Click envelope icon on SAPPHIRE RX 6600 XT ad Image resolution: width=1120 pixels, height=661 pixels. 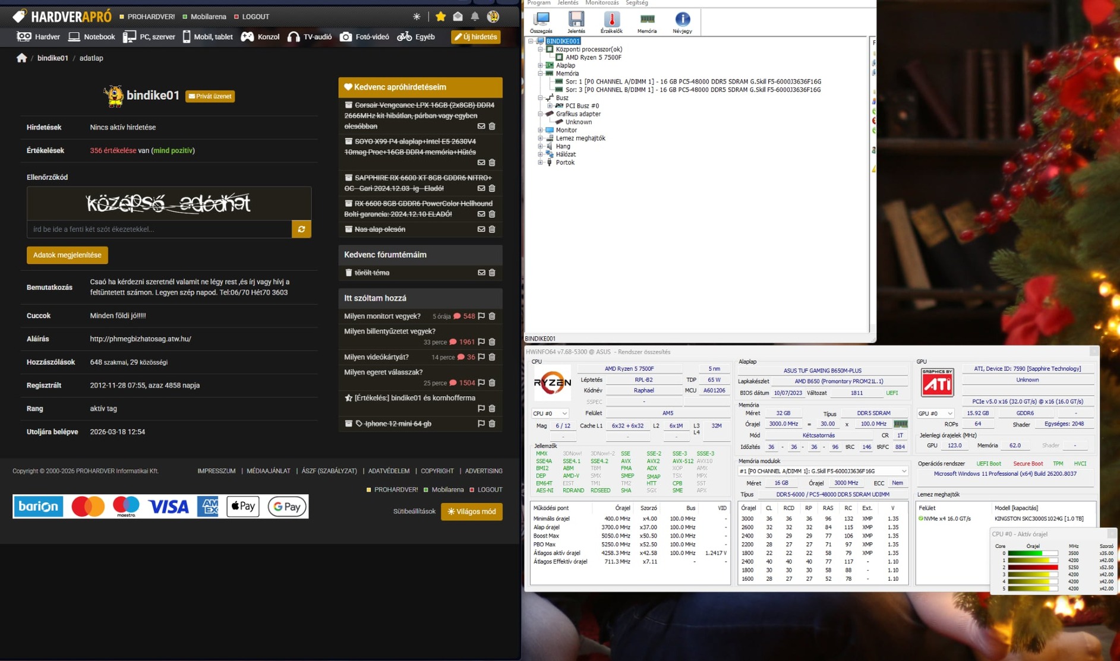[x=481, y=188]
